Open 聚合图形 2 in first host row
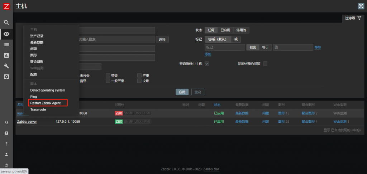Viewport: 367px width, 174px height. (x=308, y=113)
